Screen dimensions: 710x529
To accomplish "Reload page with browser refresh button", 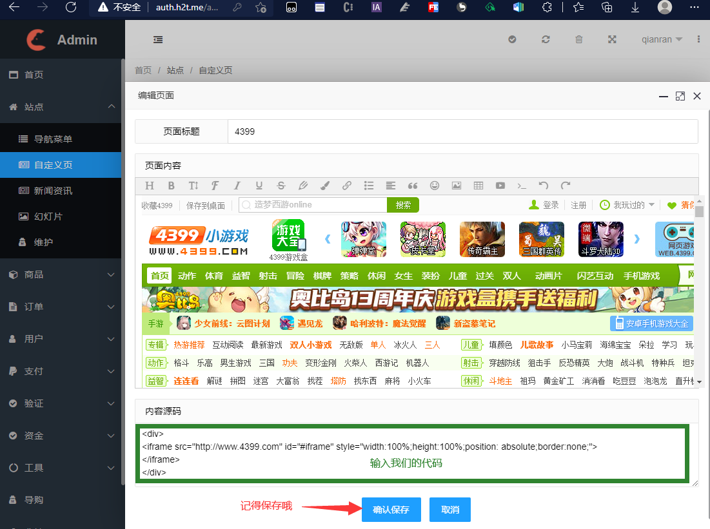I will click(x=71, y=7).
